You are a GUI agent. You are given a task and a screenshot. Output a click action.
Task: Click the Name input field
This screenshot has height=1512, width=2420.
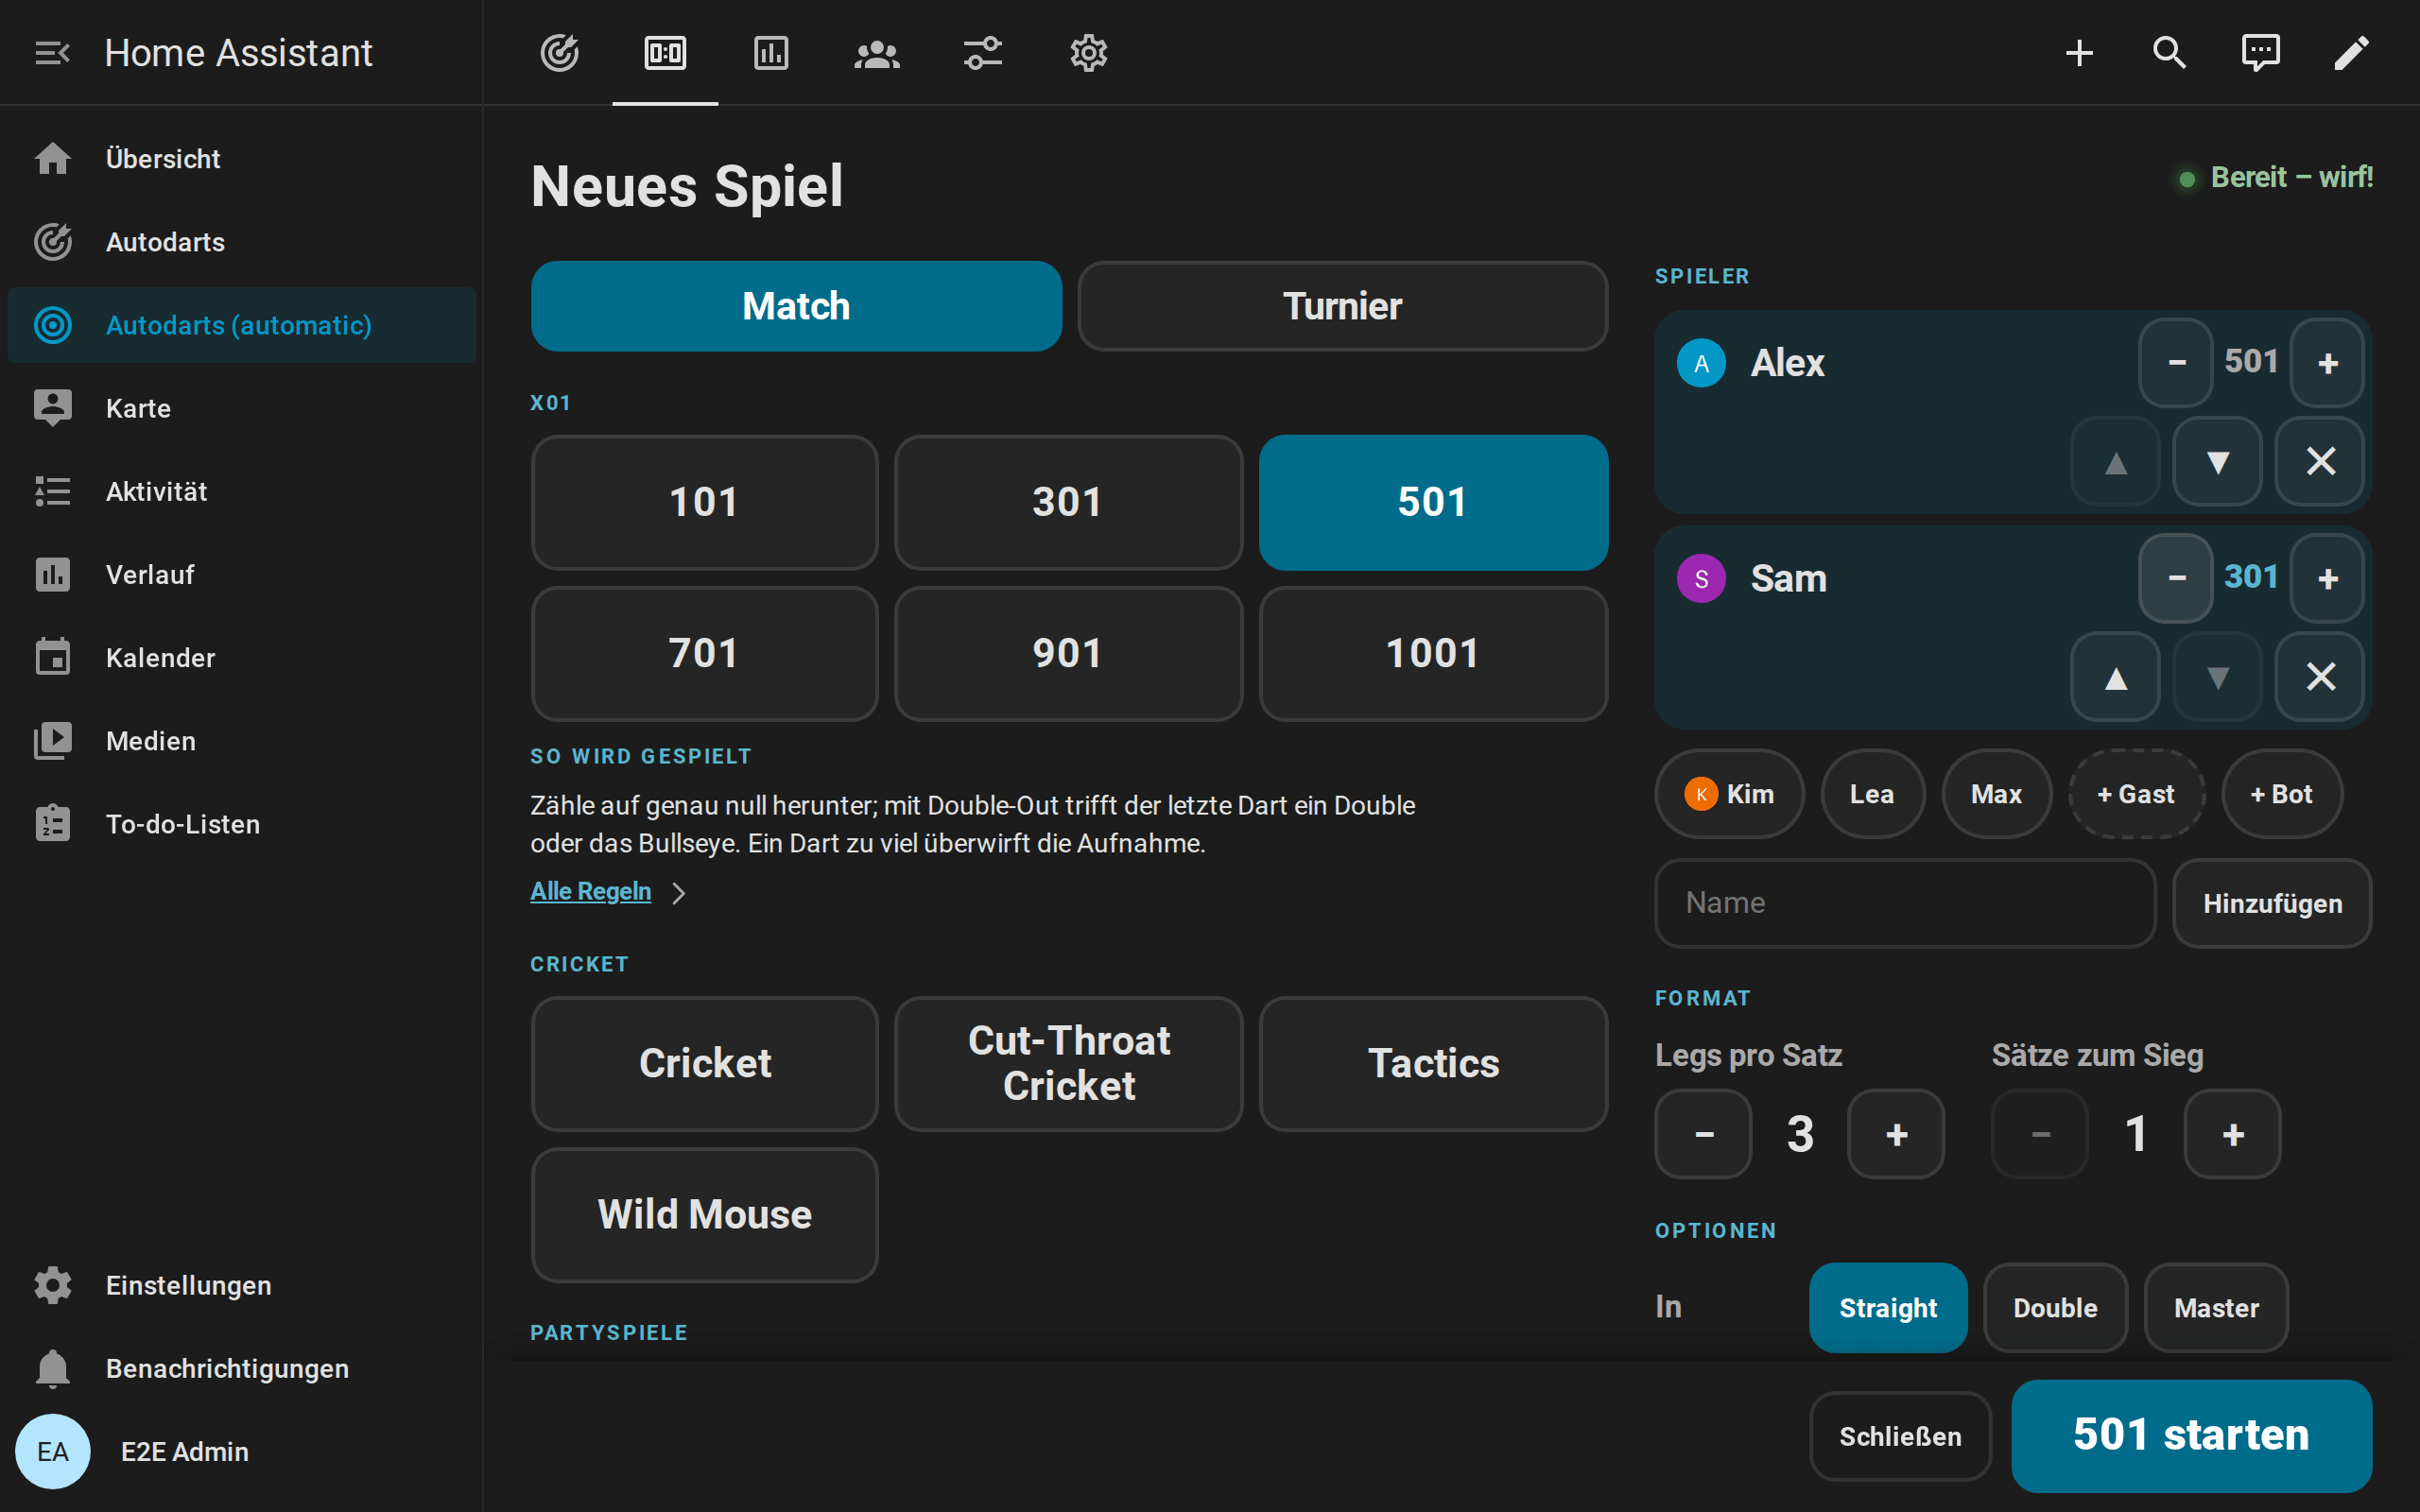1905,903
